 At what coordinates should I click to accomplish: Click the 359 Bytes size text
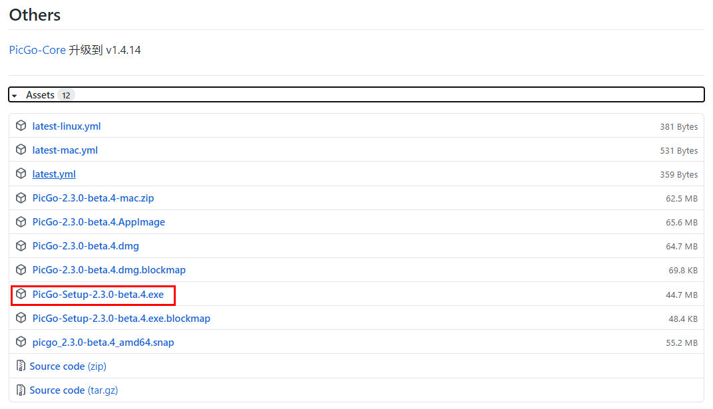tap(679, 174)
